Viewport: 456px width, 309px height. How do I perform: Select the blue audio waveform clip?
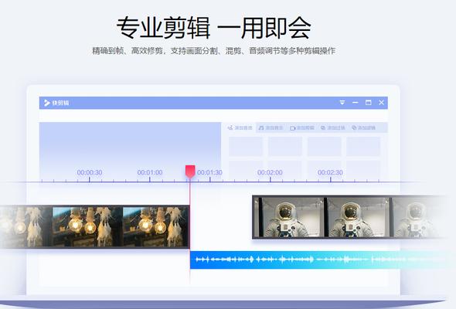(x=318, y=260)
